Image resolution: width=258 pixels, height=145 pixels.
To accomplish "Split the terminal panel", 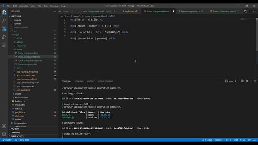I will point(242,81).
